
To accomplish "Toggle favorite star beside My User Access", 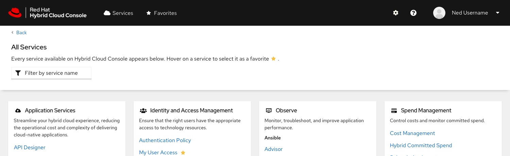I will point(183,153).
